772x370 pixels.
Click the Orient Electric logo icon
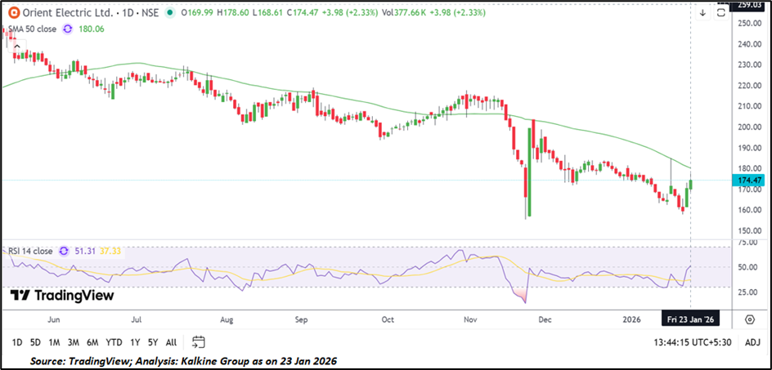13,13
